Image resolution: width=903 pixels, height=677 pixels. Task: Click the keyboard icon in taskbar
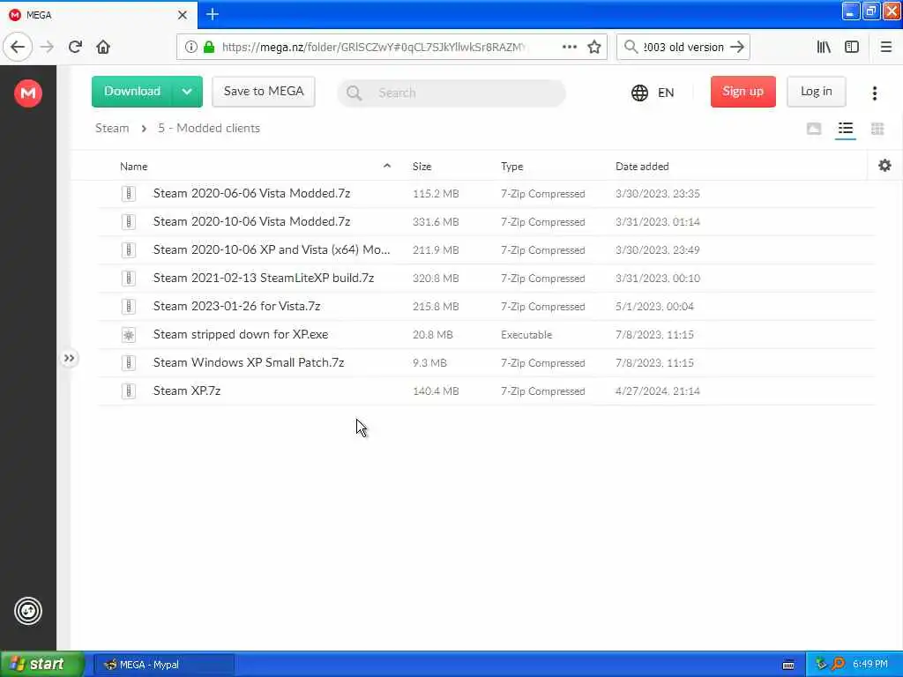click(x=788, y=665)
